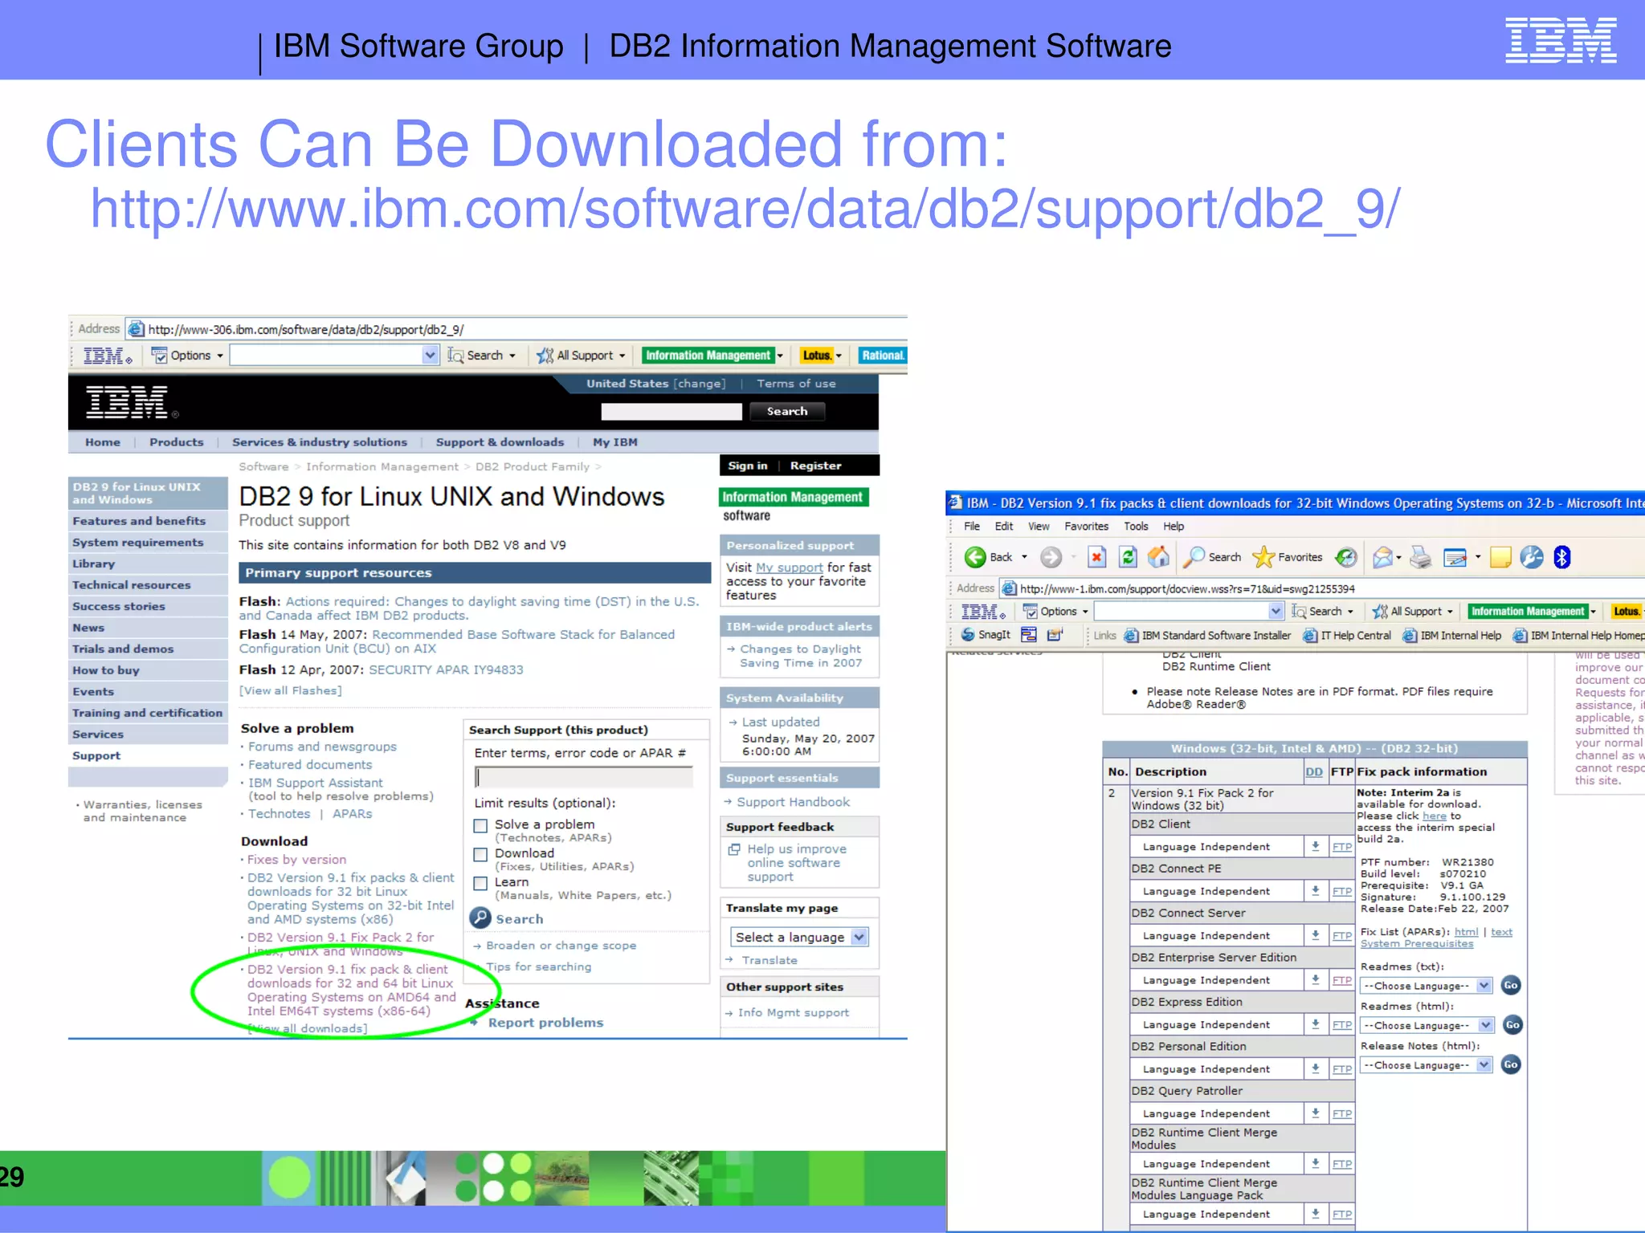Viewport: 1645px width, 1233px height.
Task: Open IBM Standard Software Installer link bookmark
Action: point(1207,635)
